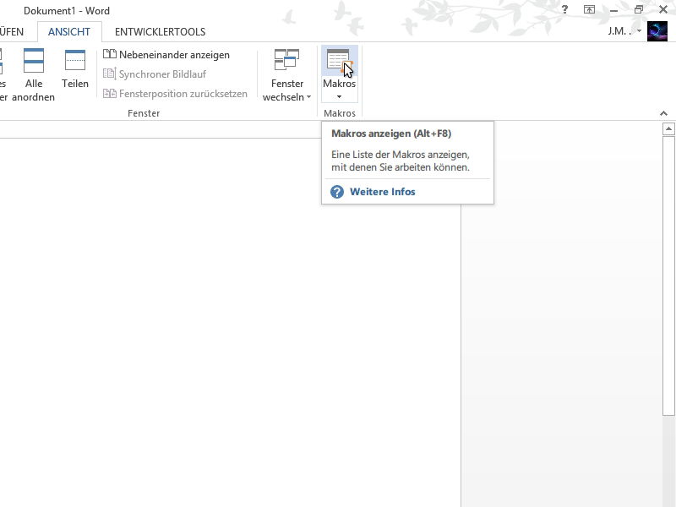Click the Makros group label
676x507 pixels.
[x=340, y=113]
